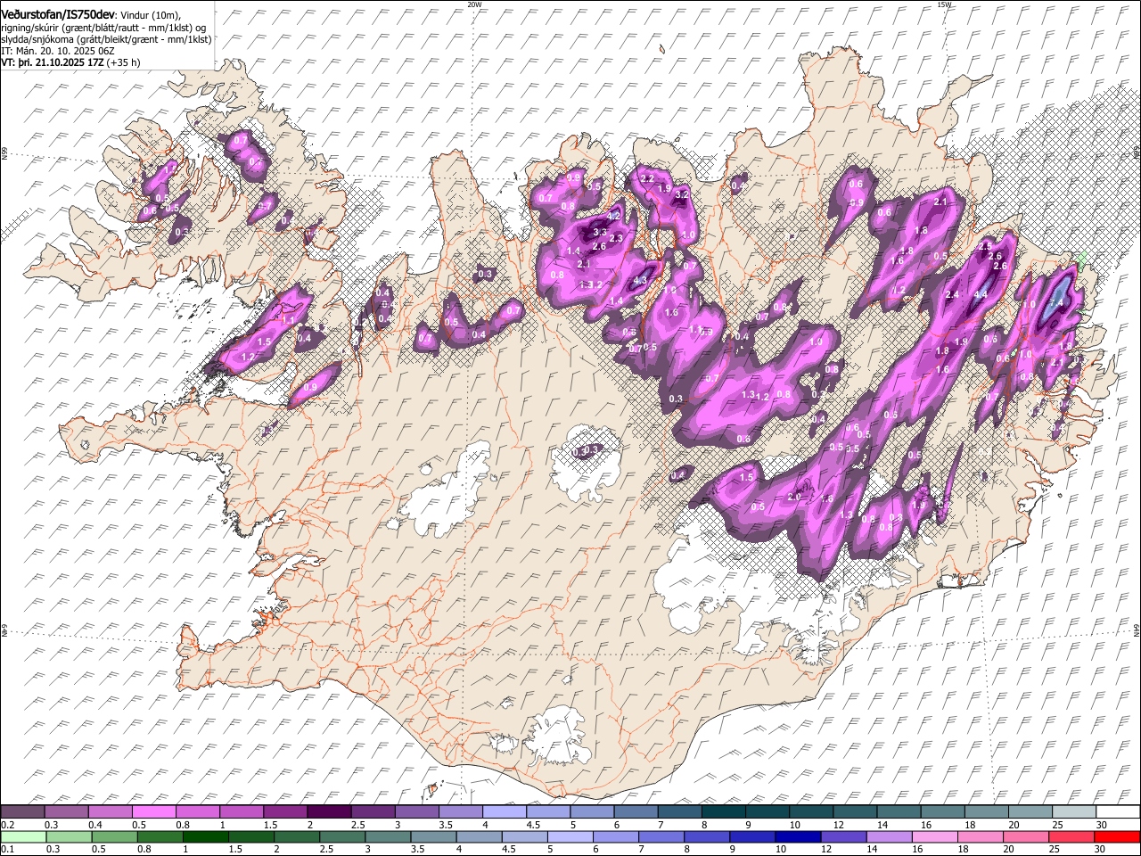Click lower legend row swatch starting at 7
1141x856 pixels.
tap(661, 836)
